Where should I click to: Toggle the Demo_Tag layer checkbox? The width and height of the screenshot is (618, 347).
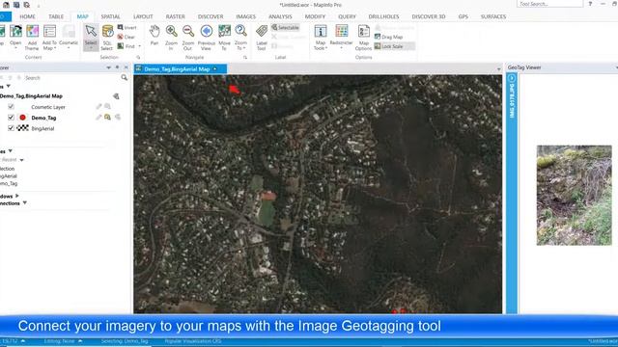[x=11, y=118]
